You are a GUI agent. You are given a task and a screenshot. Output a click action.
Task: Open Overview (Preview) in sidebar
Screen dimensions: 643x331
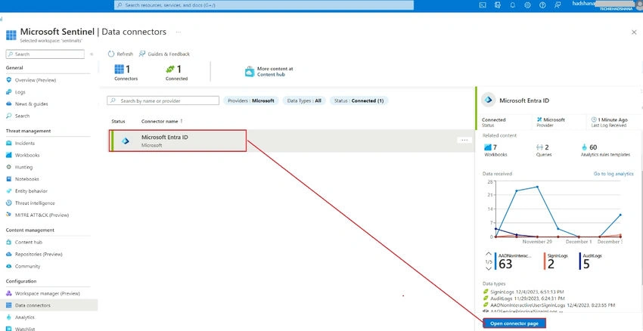coord(36,80)
